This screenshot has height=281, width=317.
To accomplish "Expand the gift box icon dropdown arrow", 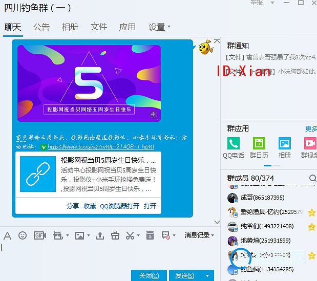I will tap(68, 235).
